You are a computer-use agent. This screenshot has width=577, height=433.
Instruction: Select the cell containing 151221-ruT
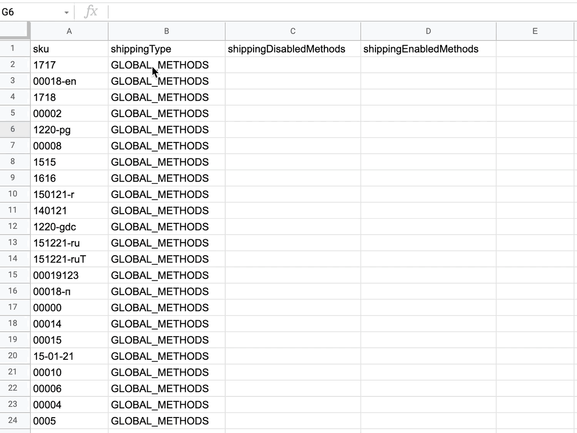coord(69,259)
